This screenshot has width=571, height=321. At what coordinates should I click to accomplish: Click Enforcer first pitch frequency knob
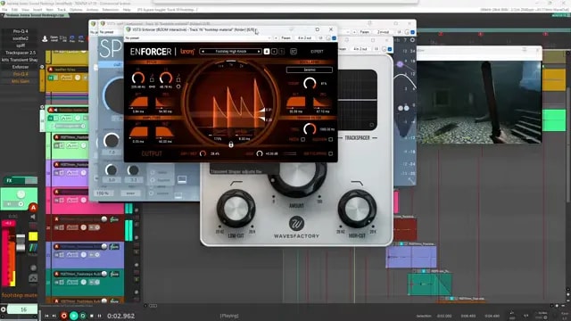tap(138, 78)
